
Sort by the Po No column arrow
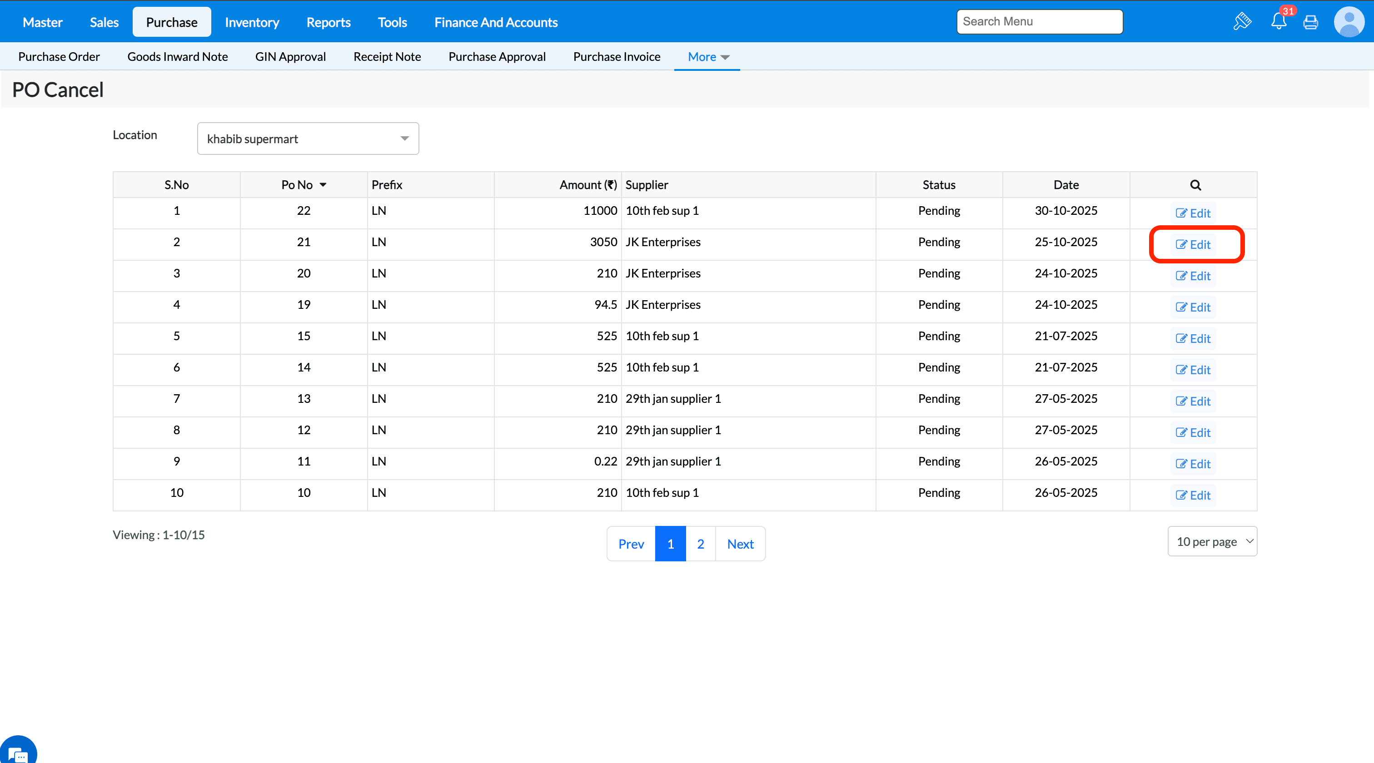click(323, 185)
